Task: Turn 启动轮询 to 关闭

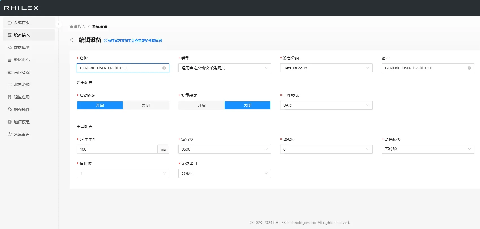Action: tap(146, 105)
